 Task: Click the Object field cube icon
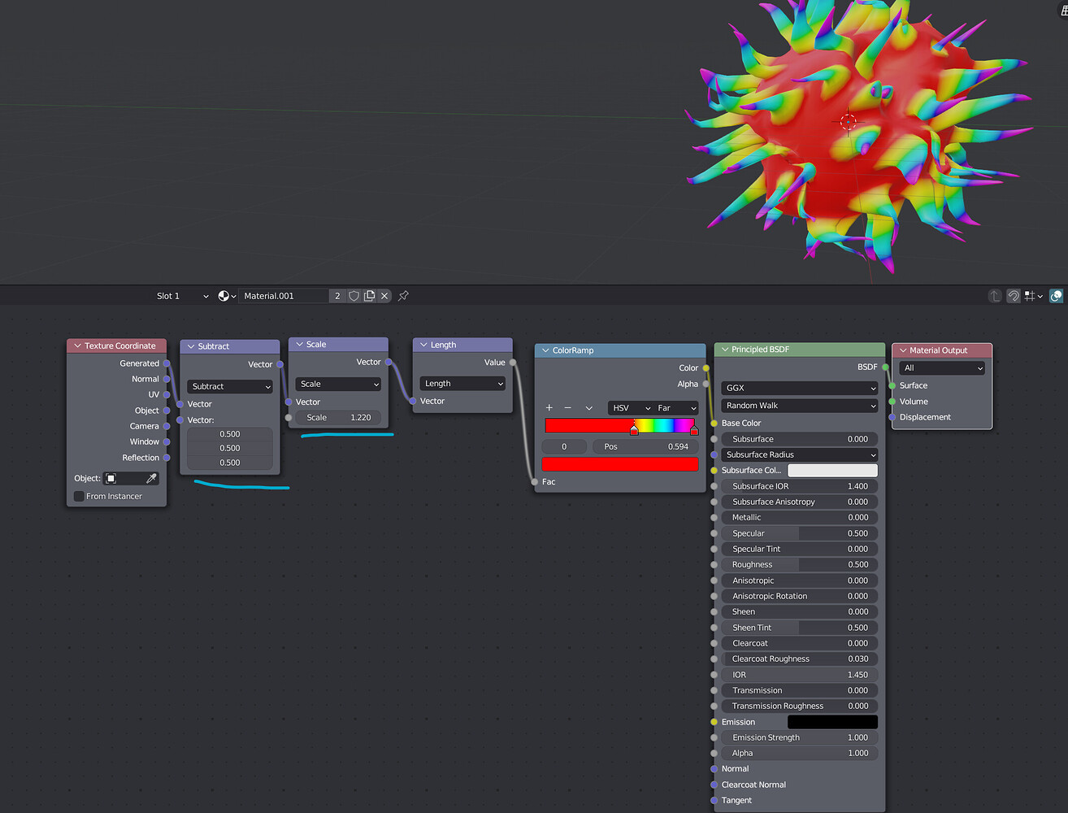(111, 479)
